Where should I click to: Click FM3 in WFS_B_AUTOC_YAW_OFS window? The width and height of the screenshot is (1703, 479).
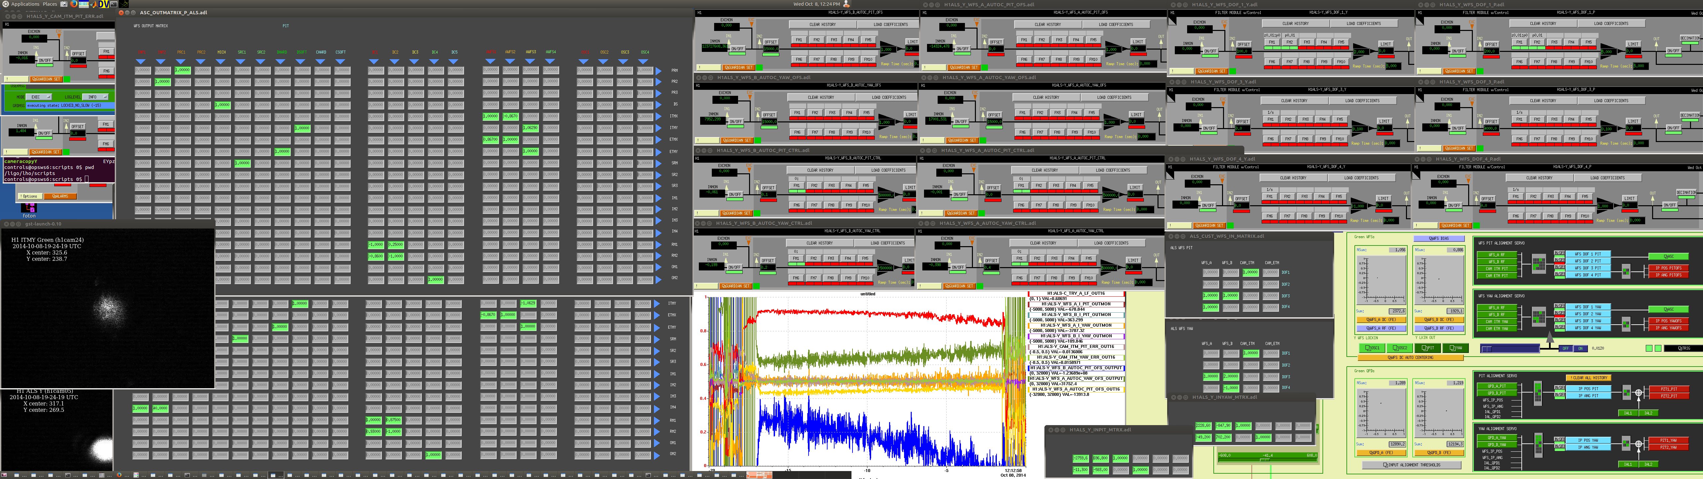click(x=832, y=113)
